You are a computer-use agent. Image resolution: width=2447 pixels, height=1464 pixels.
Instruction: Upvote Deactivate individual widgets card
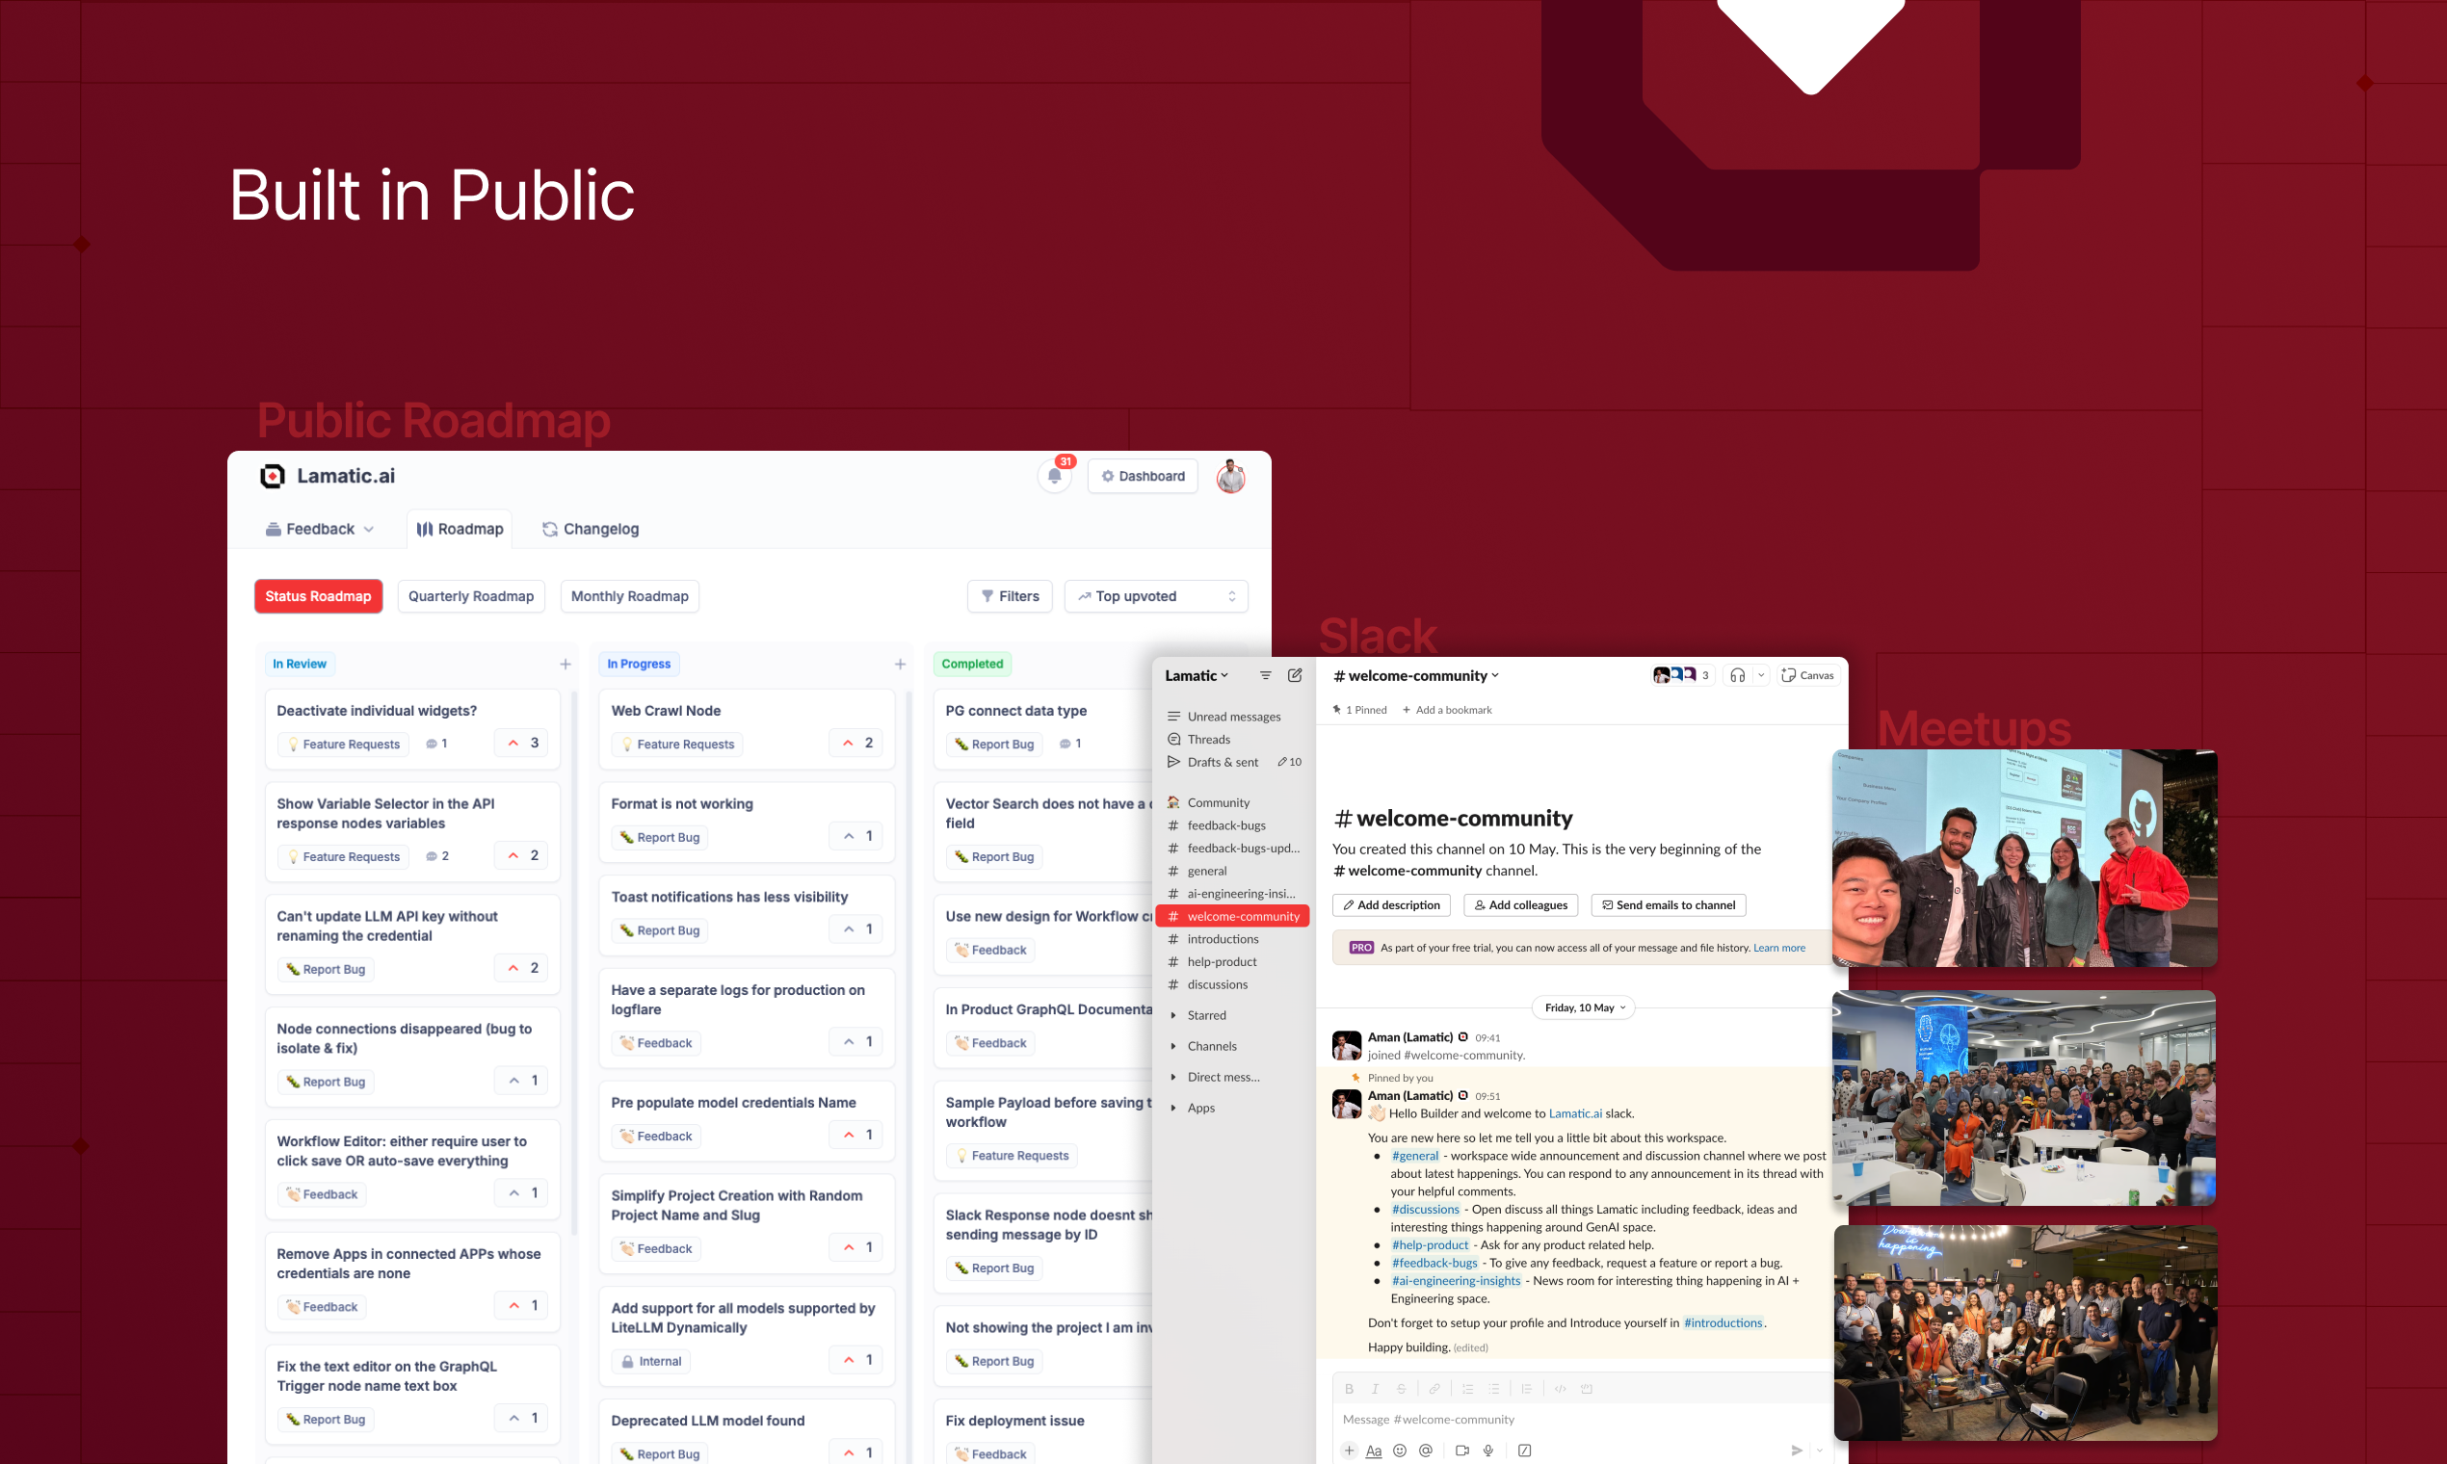click(x=522, y=743)
